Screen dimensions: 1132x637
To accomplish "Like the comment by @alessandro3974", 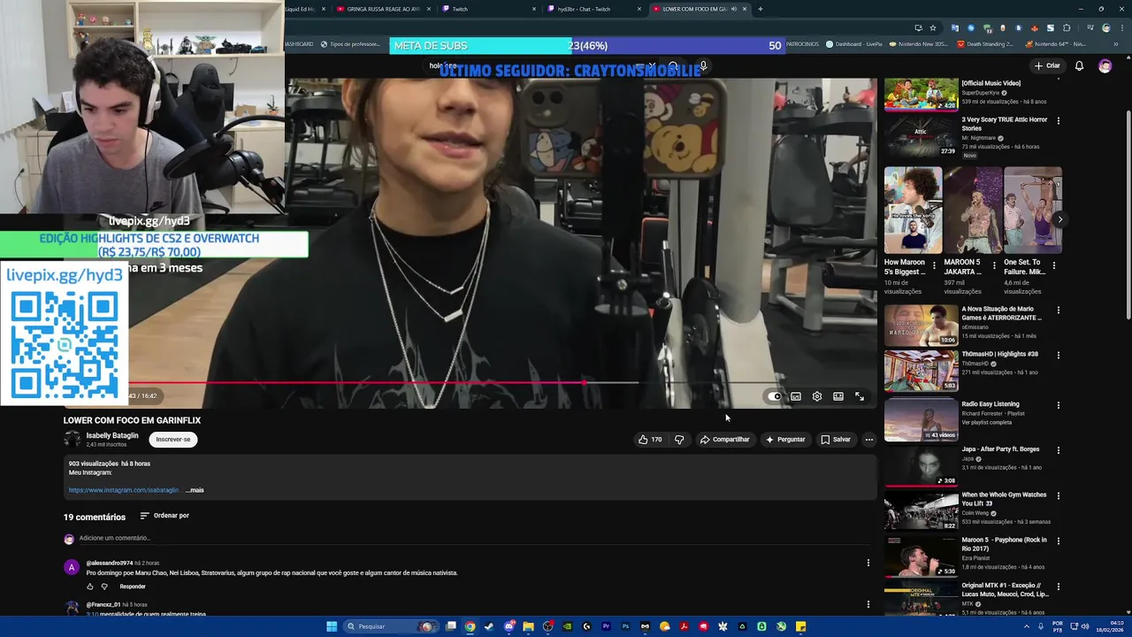I will click(90, 587).
